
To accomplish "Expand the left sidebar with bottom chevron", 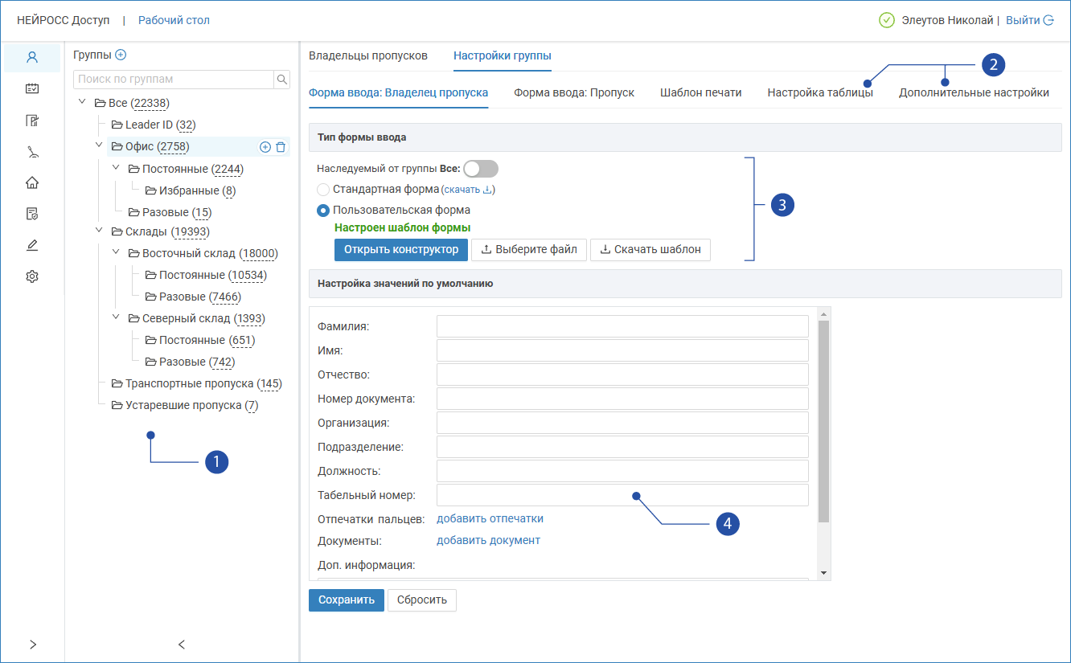I will [x=32, y=644].
